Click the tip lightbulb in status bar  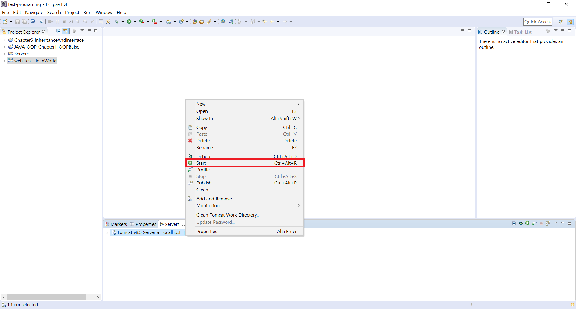[x=572, y=305]
